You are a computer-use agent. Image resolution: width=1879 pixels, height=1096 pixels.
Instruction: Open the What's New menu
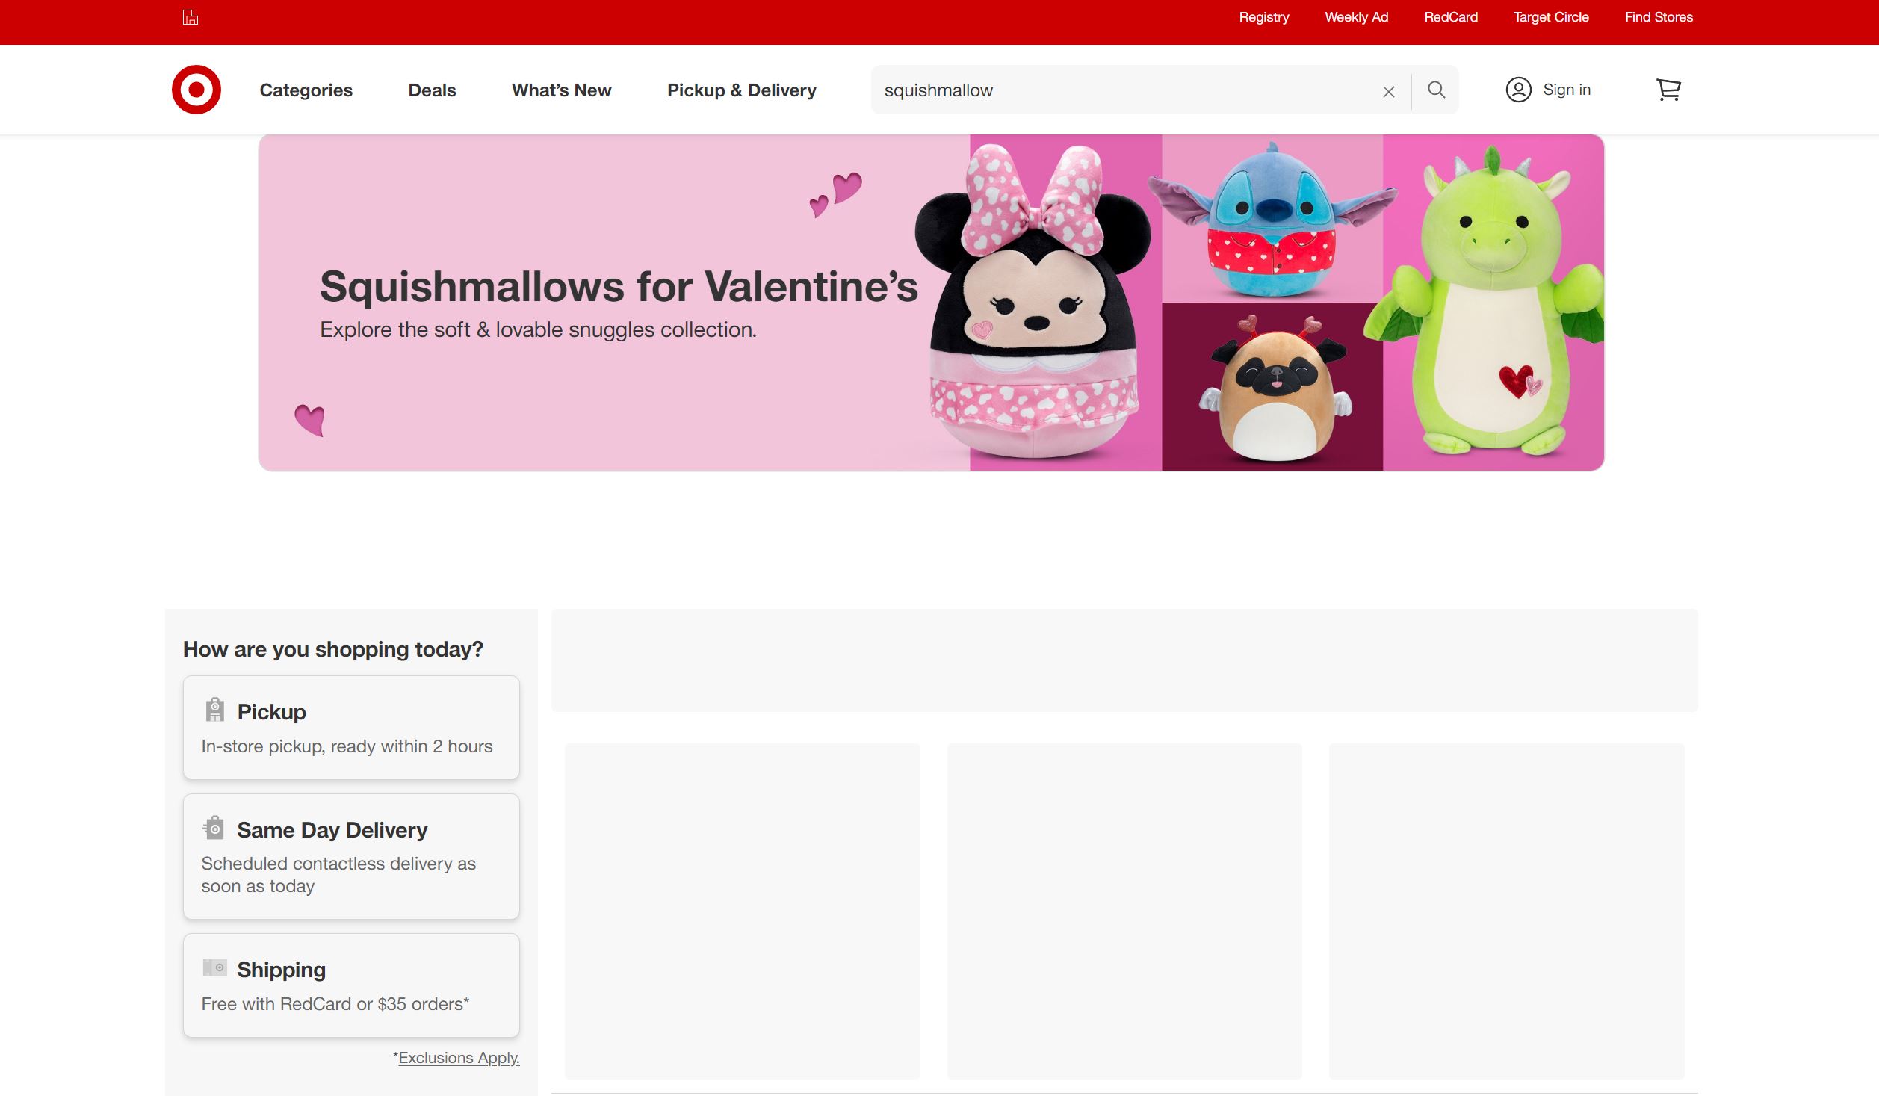(561, 90)
